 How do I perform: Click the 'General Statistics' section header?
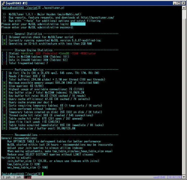tap(28, 34)
